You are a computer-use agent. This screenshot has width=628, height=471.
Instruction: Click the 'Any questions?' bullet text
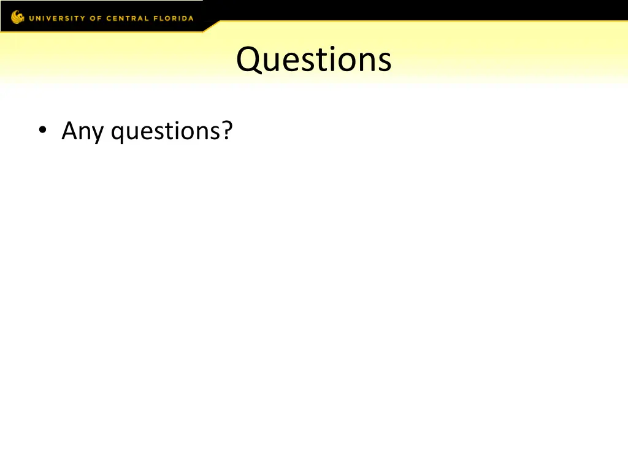pyautogui.click(x=147, y=131)
